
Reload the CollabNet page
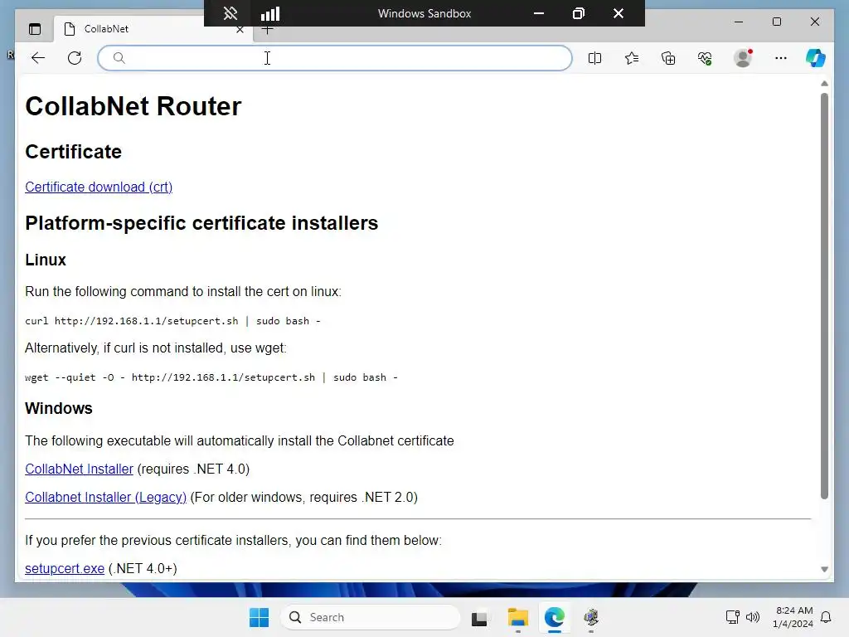tap(75, 58)
